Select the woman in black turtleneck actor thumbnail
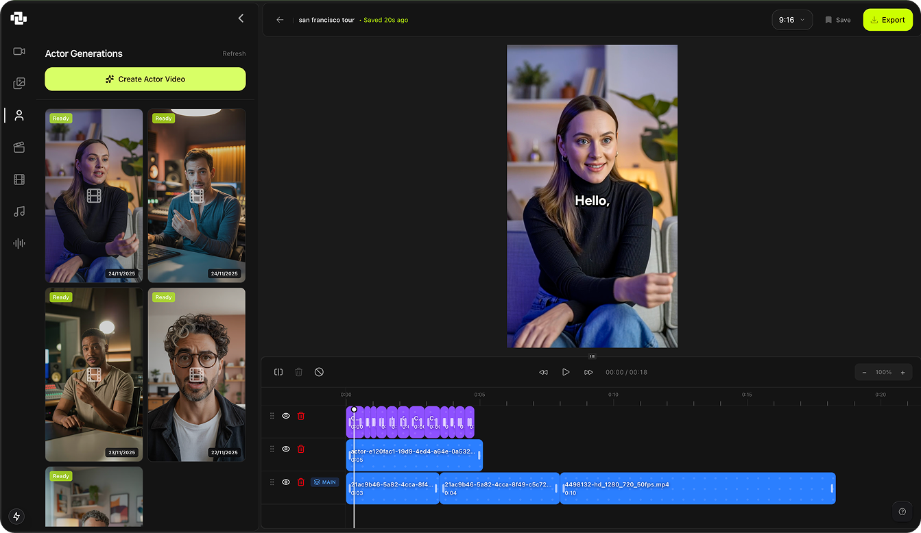 [94, 196]
